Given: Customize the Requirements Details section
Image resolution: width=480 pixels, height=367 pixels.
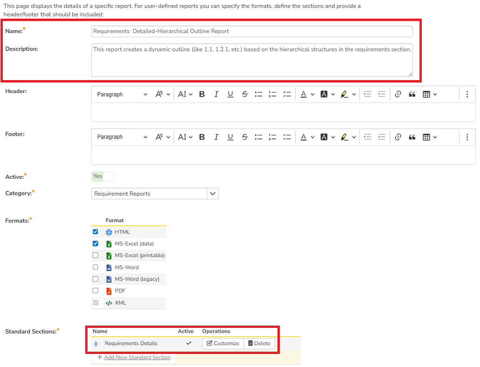Looking at the screenshot, I should pos(223,343).
